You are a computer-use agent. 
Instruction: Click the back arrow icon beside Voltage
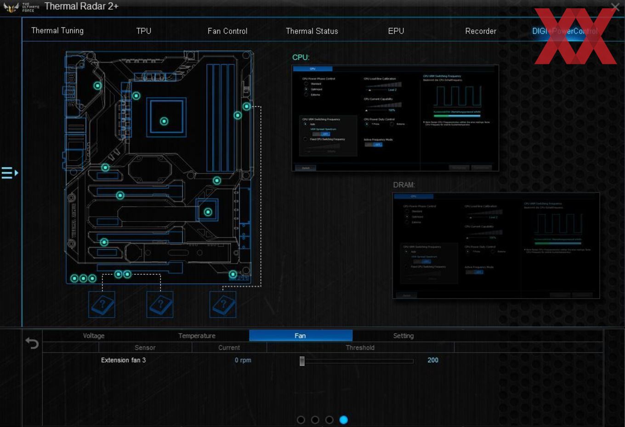[x=32, y=343]
